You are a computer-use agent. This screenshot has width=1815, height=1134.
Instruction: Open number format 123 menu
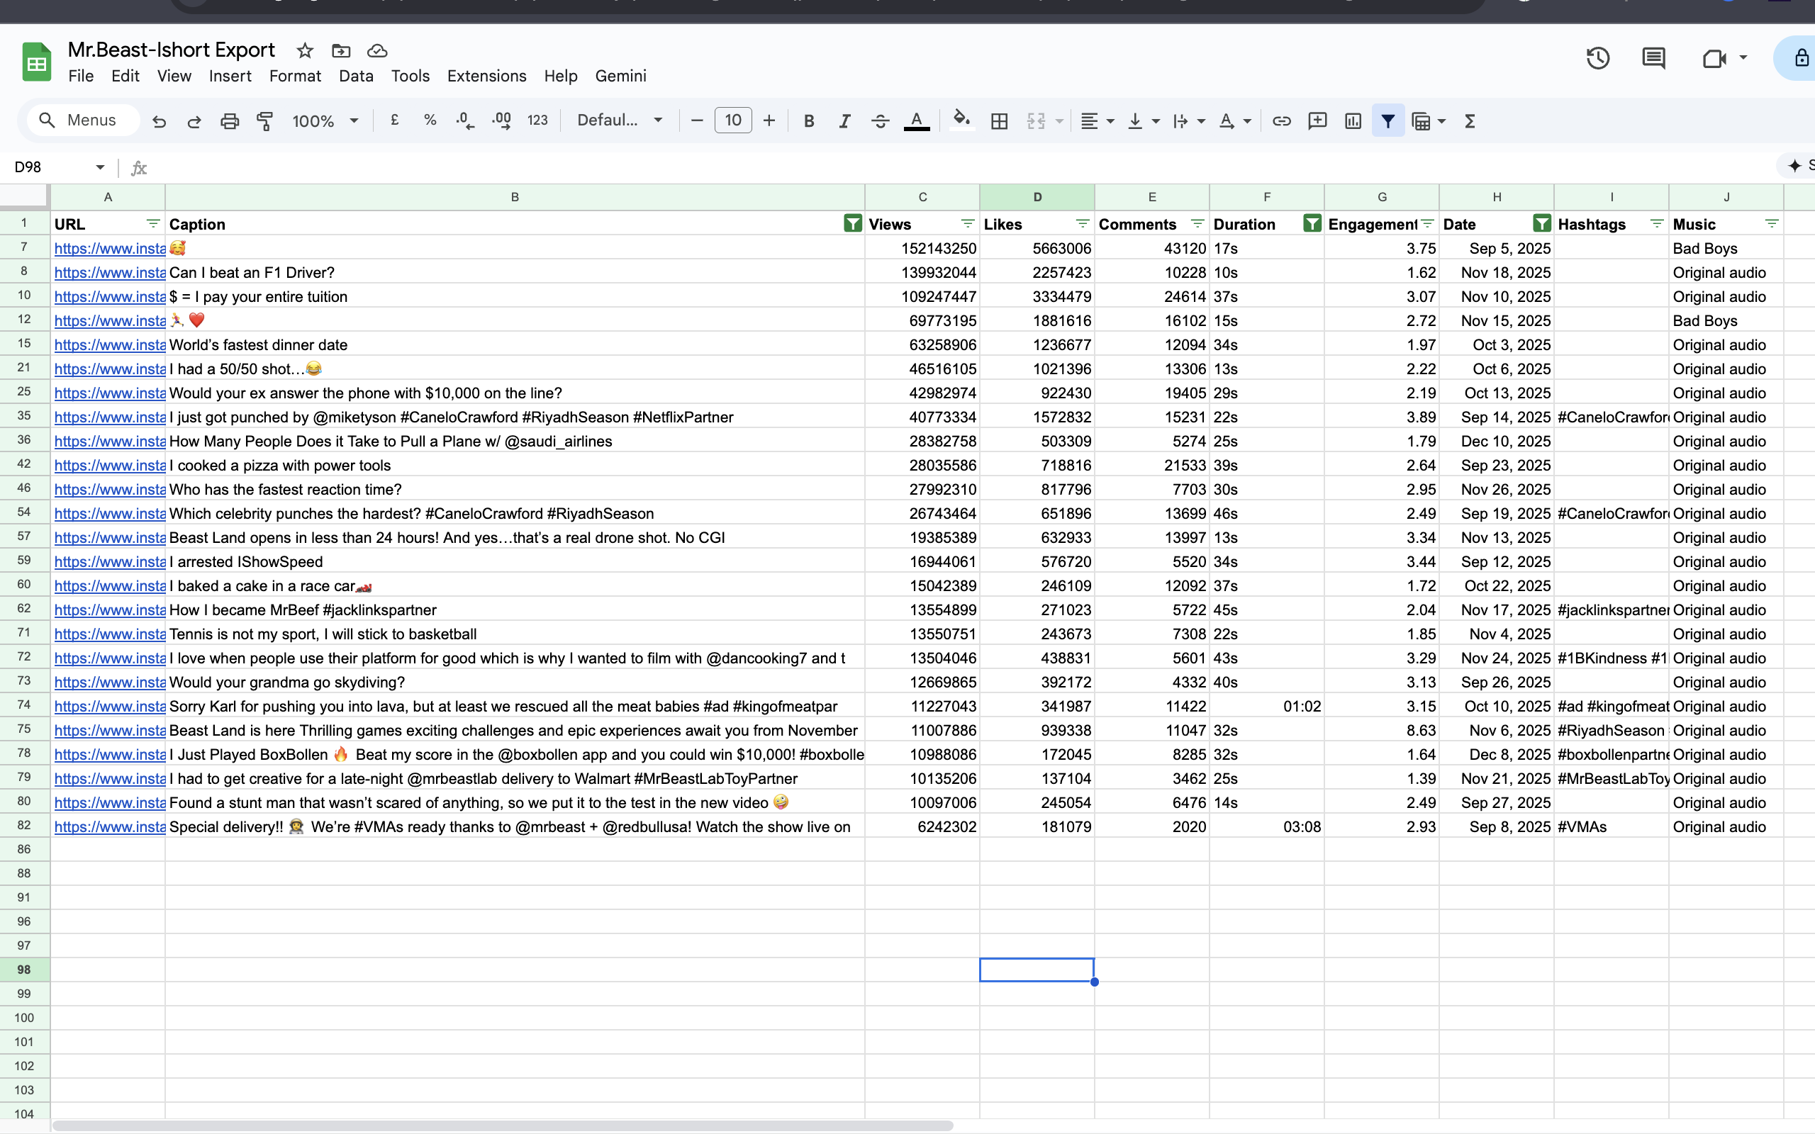(x=537, y=120)
